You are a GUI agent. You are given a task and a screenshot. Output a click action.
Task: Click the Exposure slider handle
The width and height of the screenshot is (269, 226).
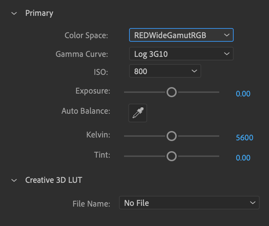tap(172, 92)
